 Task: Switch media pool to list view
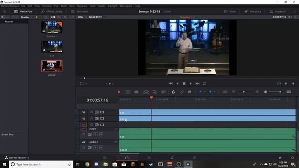pos(58,17)
